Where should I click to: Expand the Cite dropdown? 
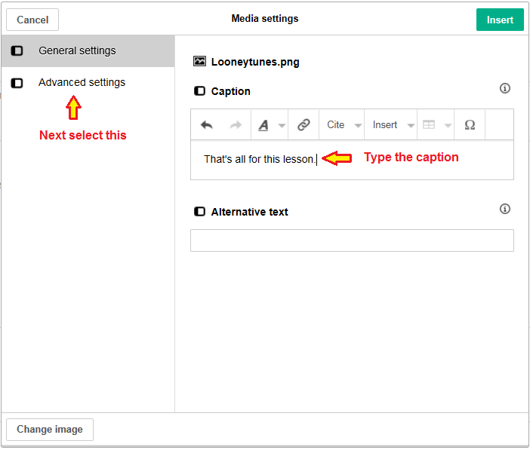click(x=342, y=125)
